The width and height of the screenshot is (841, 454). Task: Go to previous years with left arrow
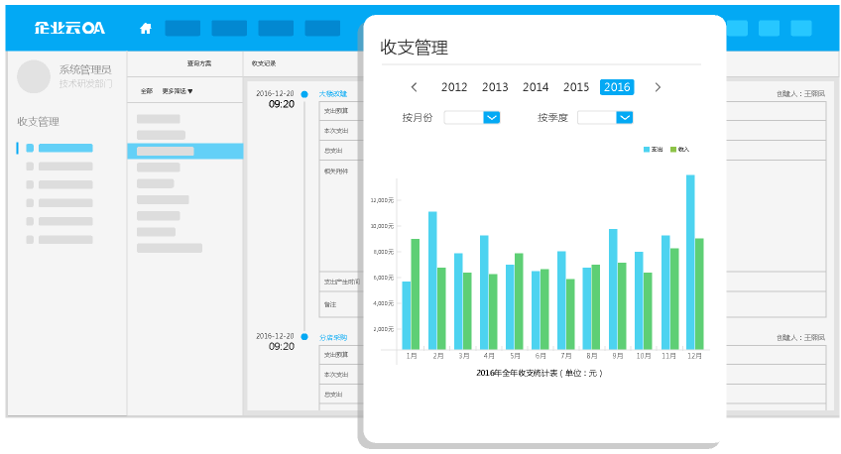pos(415,87)
